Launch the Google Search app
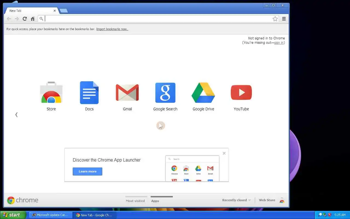The image size is (350, 219). (165, 93)
